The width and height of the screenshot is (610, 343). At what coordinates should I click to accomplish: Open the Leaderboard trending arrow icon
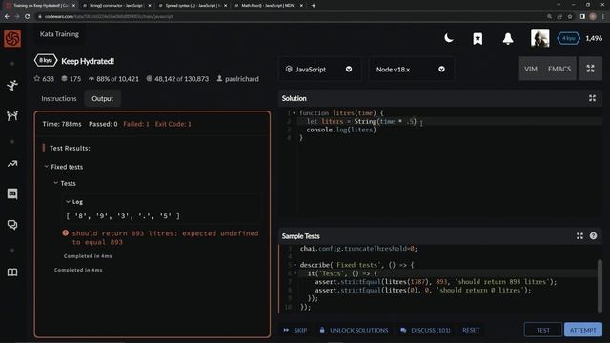point(12,164)
